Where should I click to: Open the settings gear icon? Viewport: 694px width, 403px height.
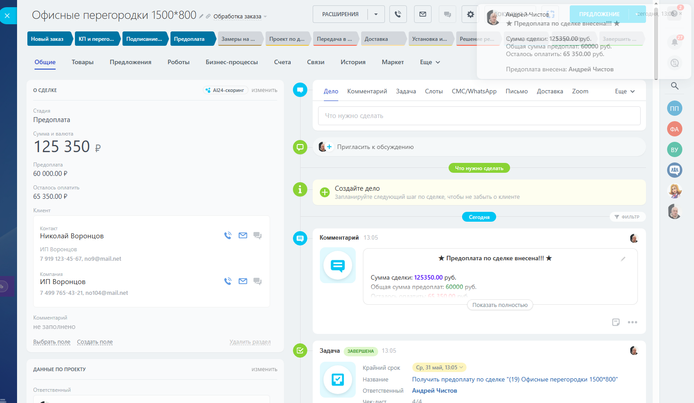pyautogui.click(x=470, y=14)
